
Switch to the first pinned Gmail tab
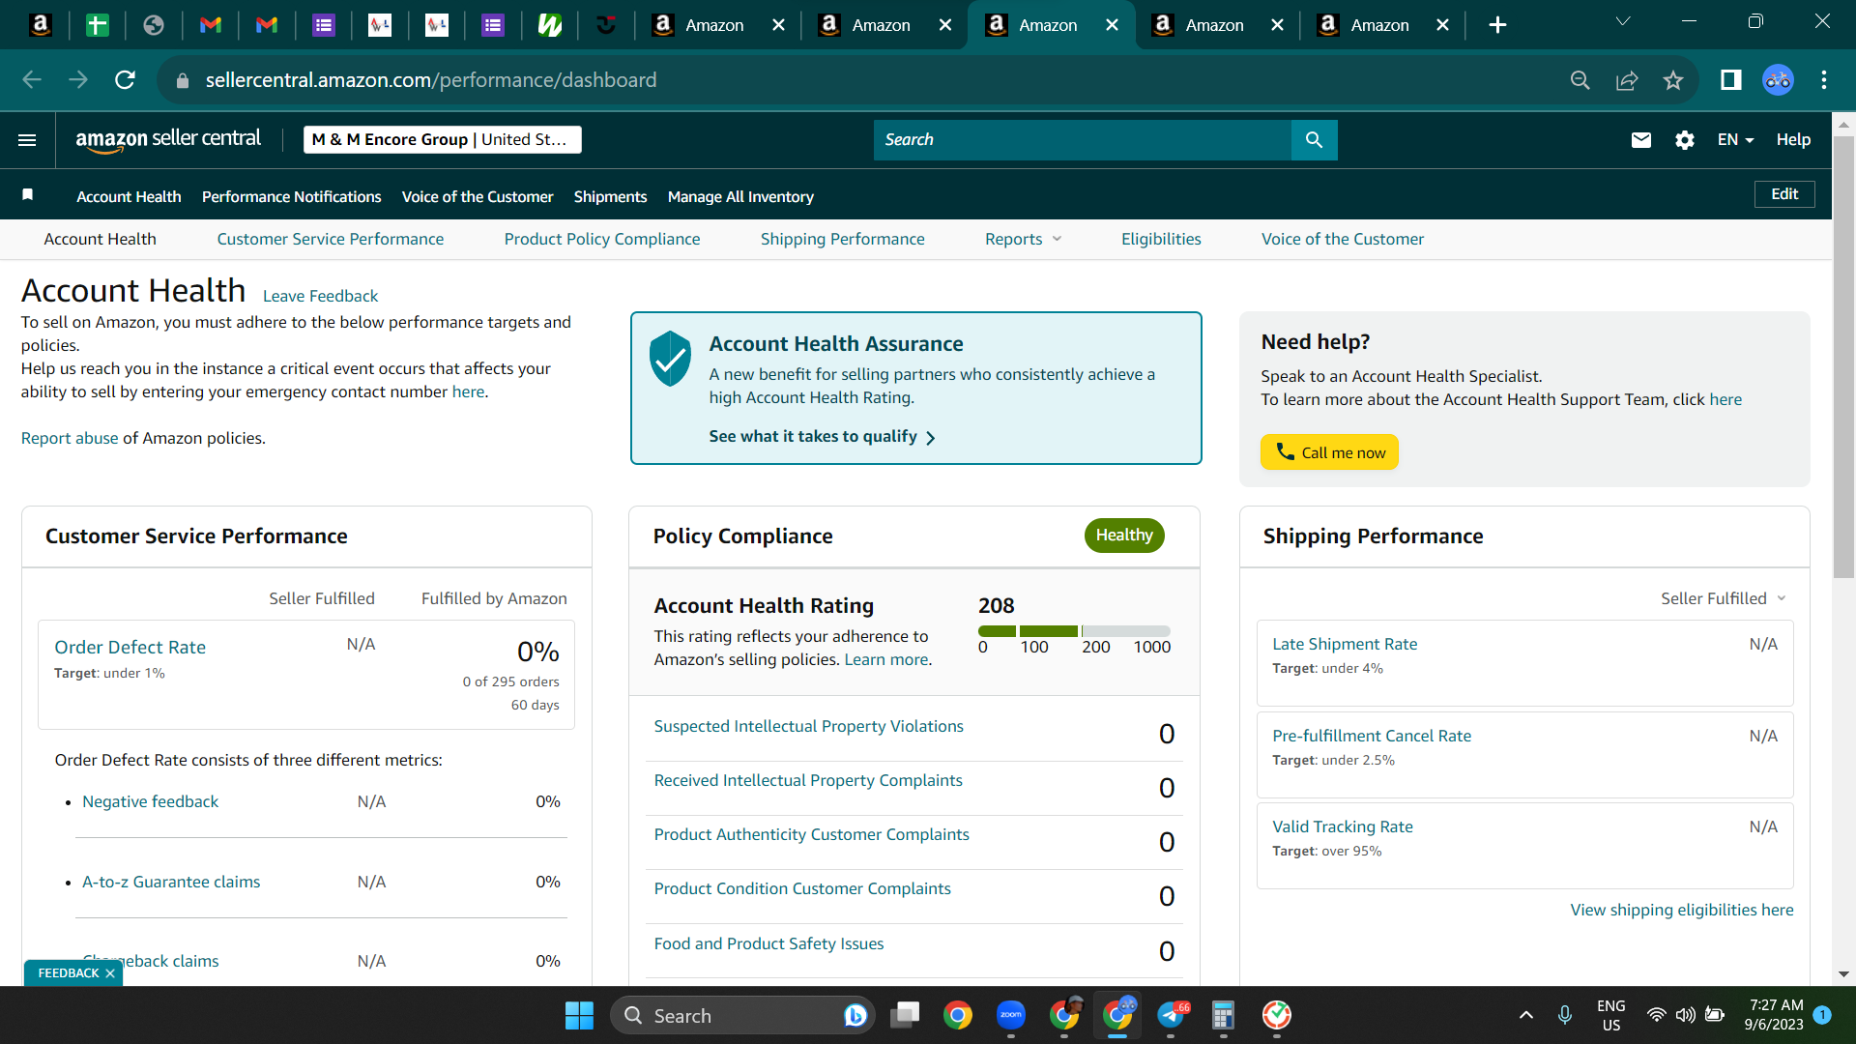click(x=210, y=25)
